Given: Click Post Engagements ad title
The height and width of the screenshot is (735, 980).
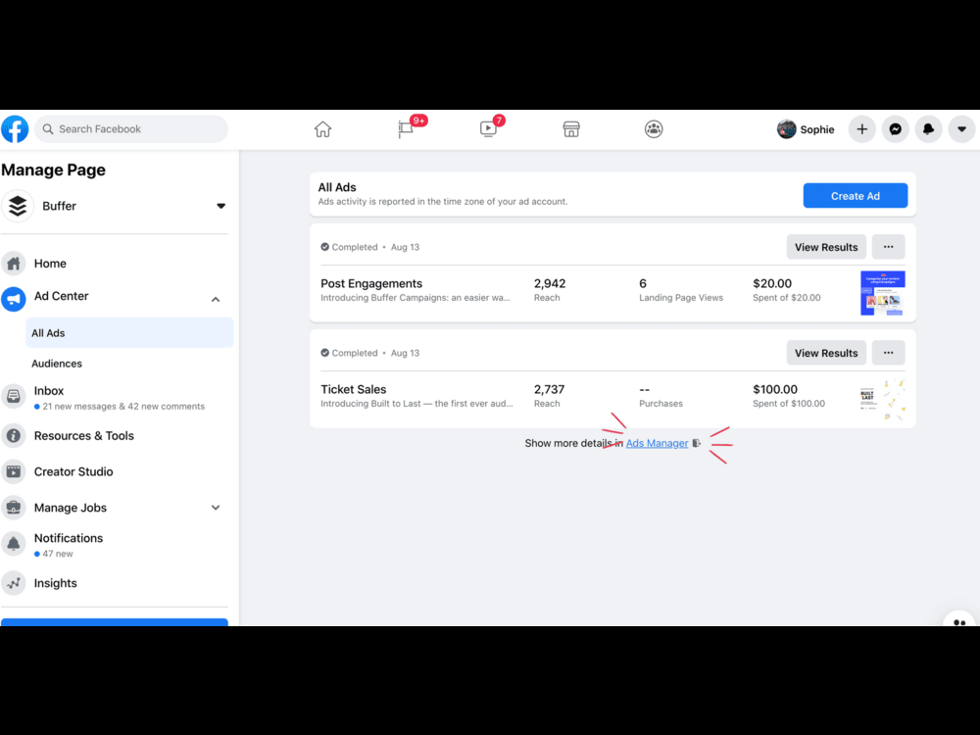Looking at the screenshot, I should coord(371,284).
